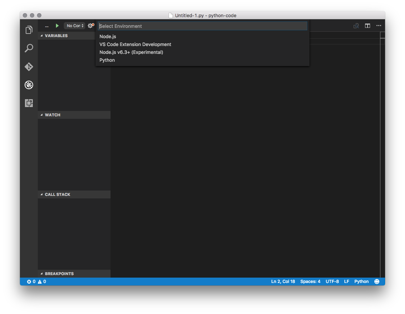Open the Explorer files view
The height and width of the screenshot is (314, 405).
click(x=29, y=30)
